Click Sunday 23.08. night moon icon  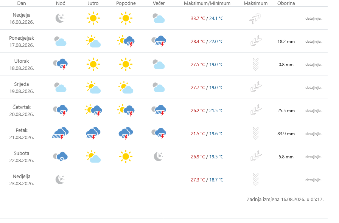[60, 180]
